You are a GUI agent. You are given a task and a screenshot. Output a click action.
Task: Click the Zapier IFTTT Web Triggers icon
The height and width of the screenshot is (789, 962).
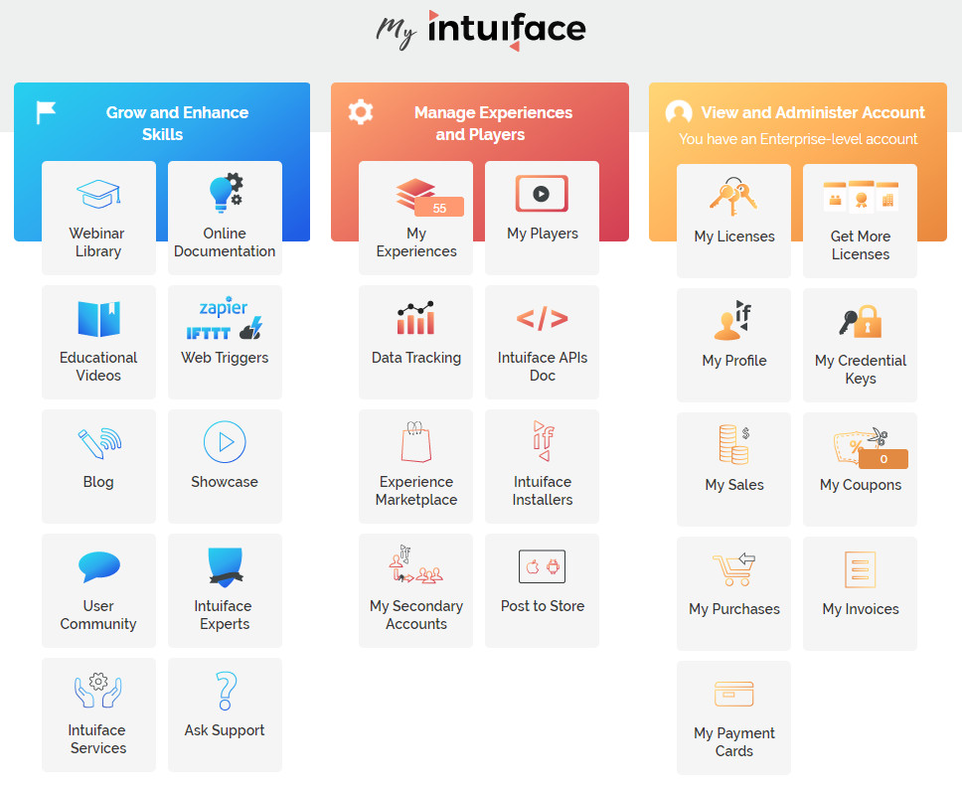click(x=225, y=318)
